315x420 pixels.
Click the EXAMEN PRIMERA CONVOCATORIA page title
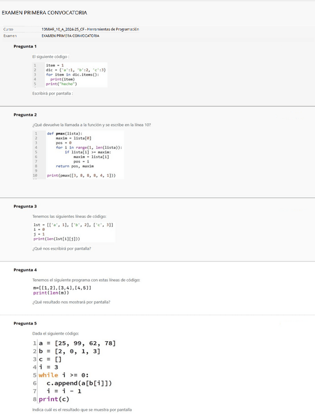click(44, 12)
